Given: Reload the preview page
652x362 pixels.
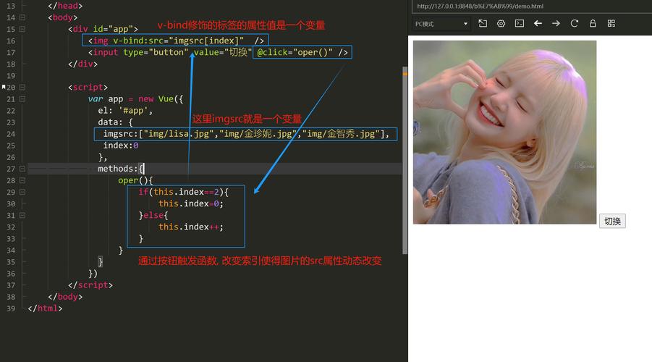Looking at the screenshot, I should tap(575, 23).
